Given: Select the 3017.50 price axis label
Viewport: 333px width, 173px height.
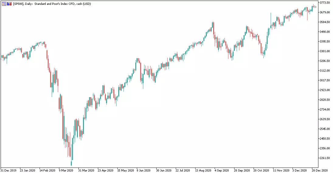Looking at the screenshot, I should click(325, 80).
